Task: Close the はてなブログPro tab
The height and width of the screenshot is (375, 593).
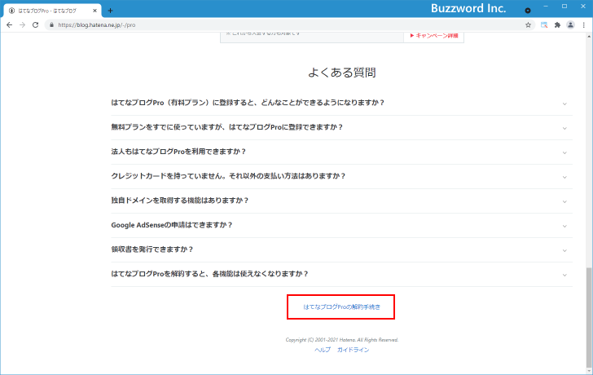Action: coord(94,11)
